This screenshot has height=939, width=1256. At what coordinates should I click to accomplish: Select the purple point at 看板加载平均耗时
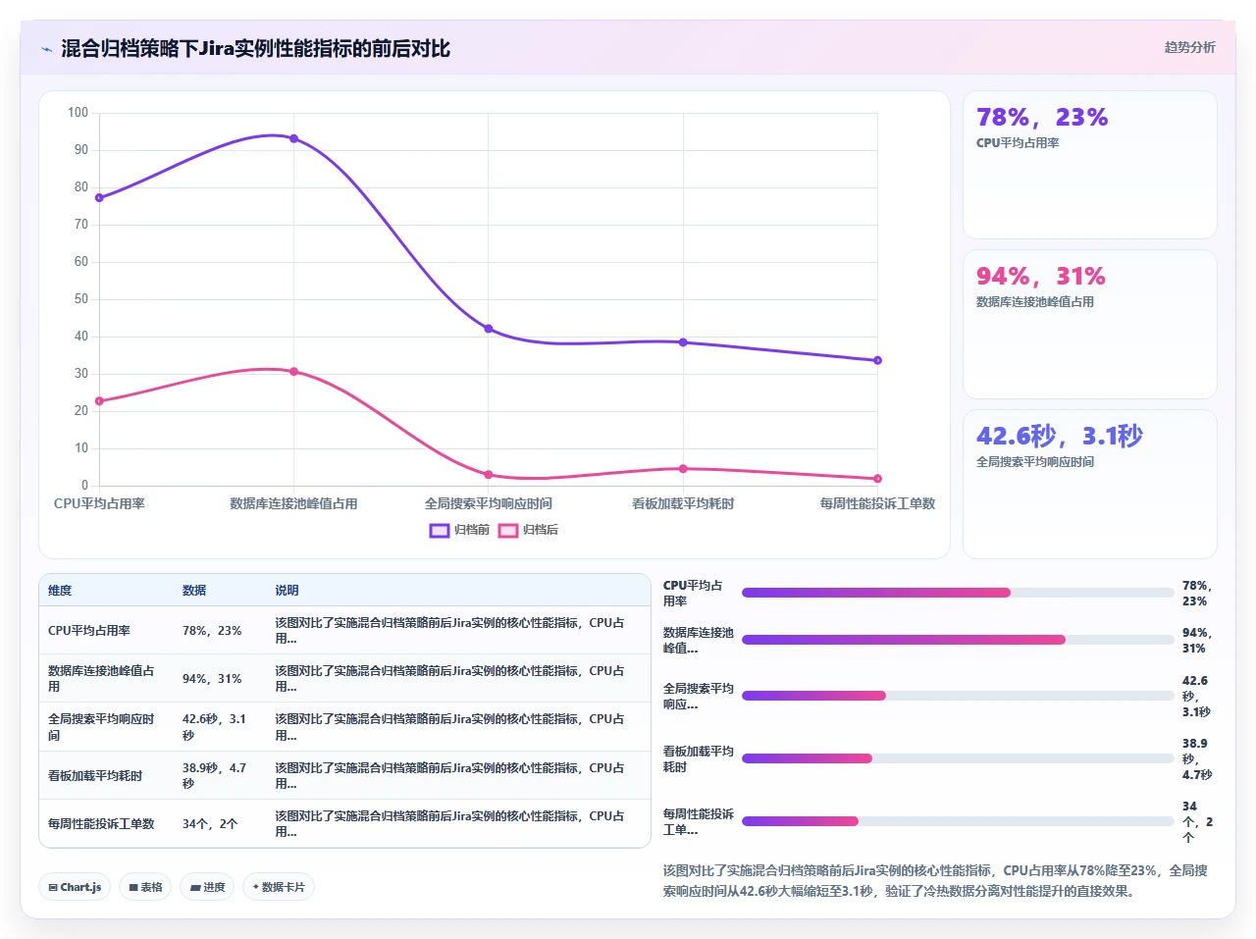(683, 342)
